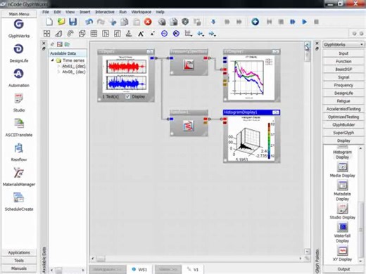Viewport: 366px width, 274px height.
Task: Click the text annotation A tool
Action: click(x=141, y=34)
